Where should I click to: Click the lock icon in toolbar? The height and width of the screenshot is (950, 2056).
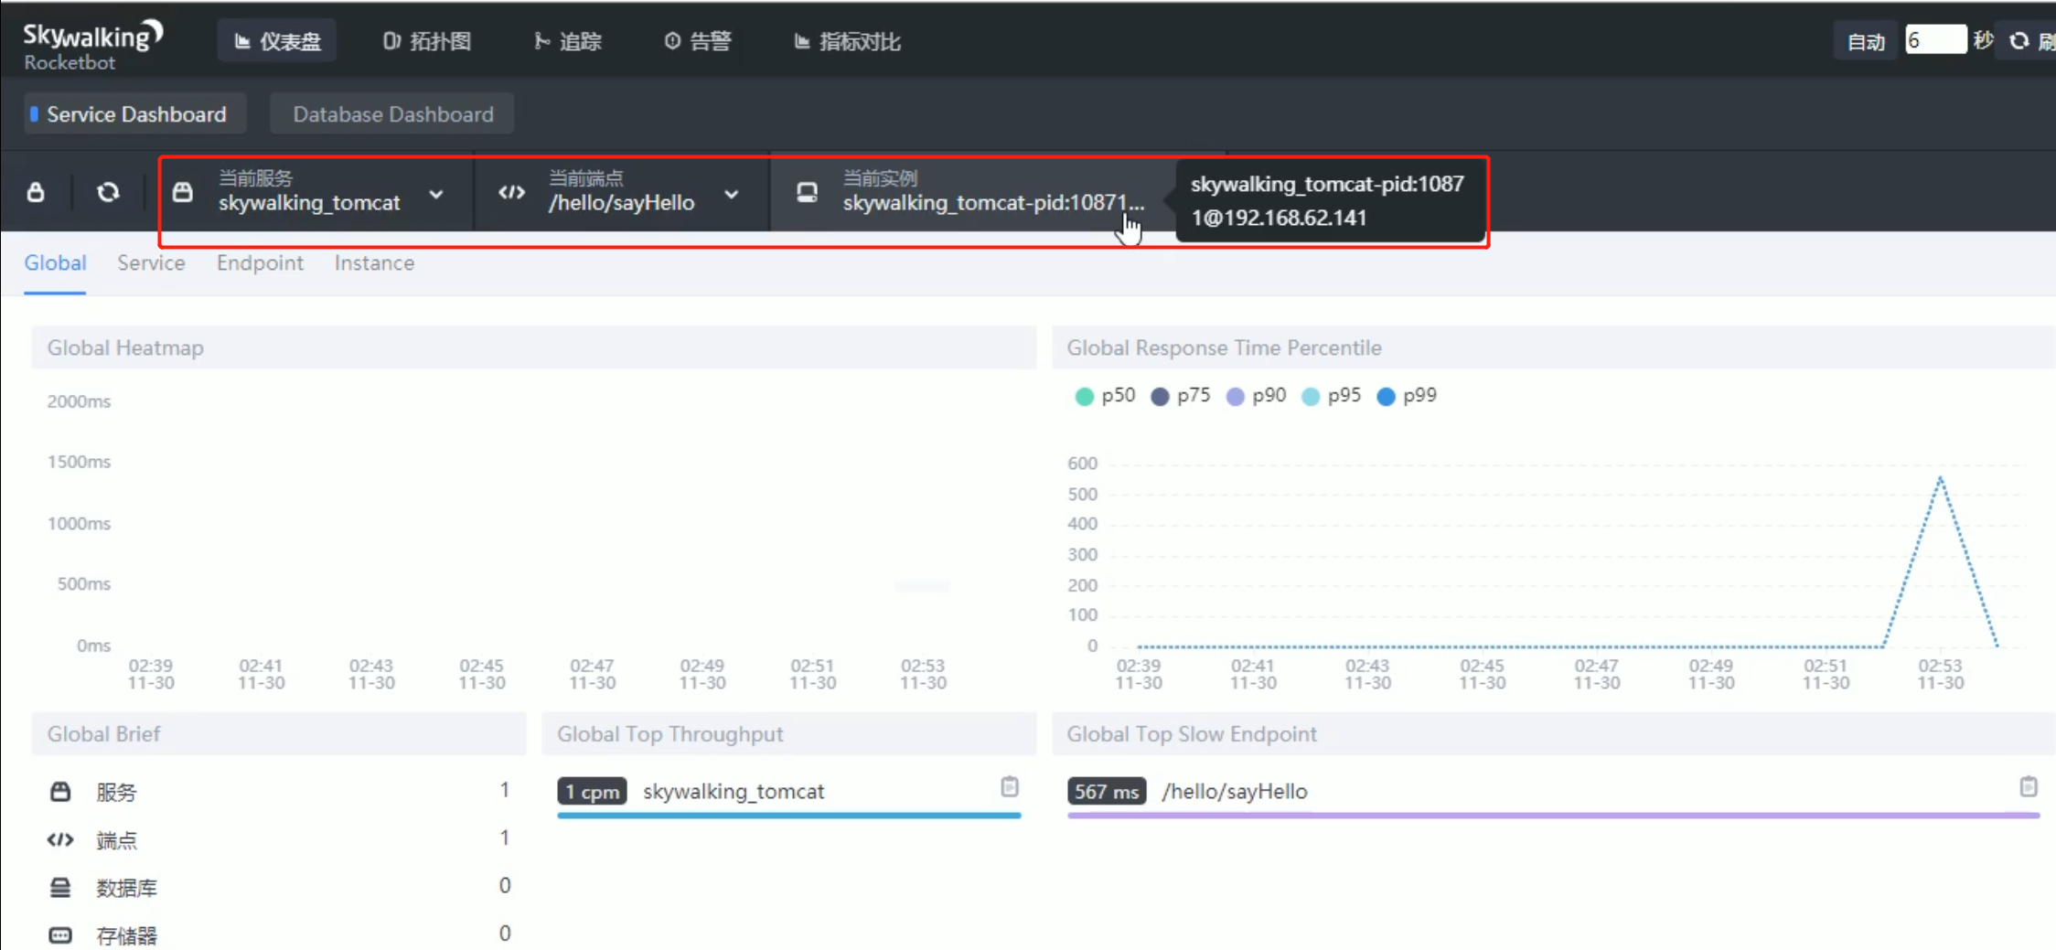(36, 192)
